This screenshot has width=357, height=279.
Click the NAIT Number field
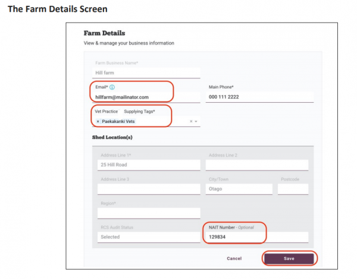256,237
